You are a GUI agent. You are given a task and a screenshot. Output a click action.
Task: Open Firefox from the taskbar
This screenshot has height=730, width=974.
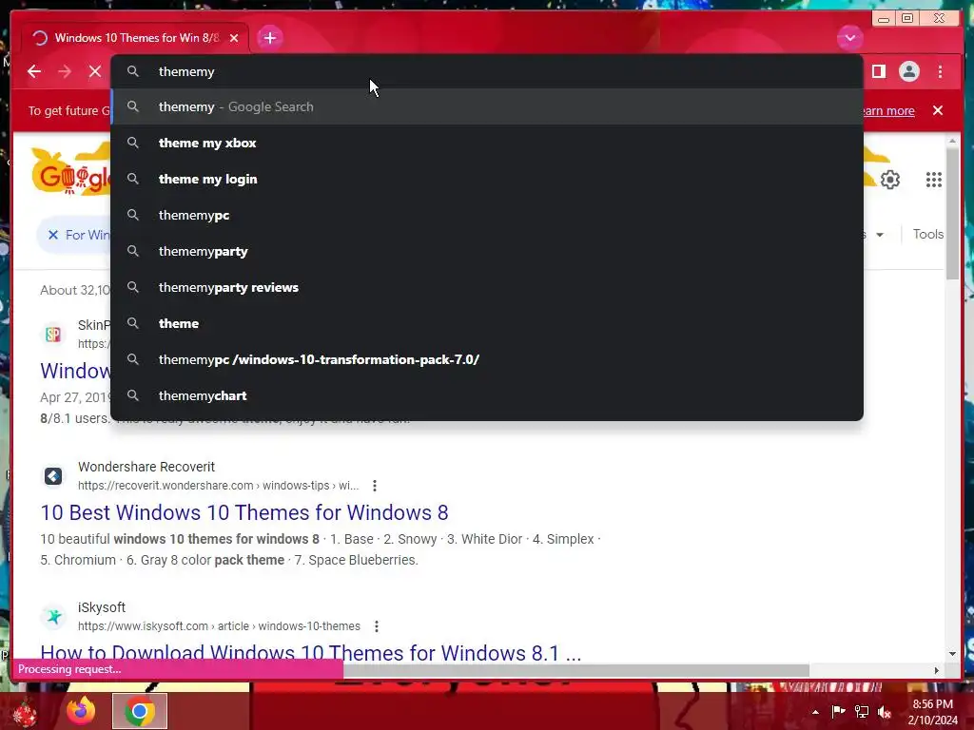point(81,711)
